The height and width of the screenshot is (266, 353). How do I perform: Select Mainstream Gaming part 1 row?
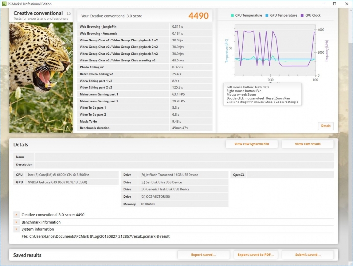pos(145,94)
